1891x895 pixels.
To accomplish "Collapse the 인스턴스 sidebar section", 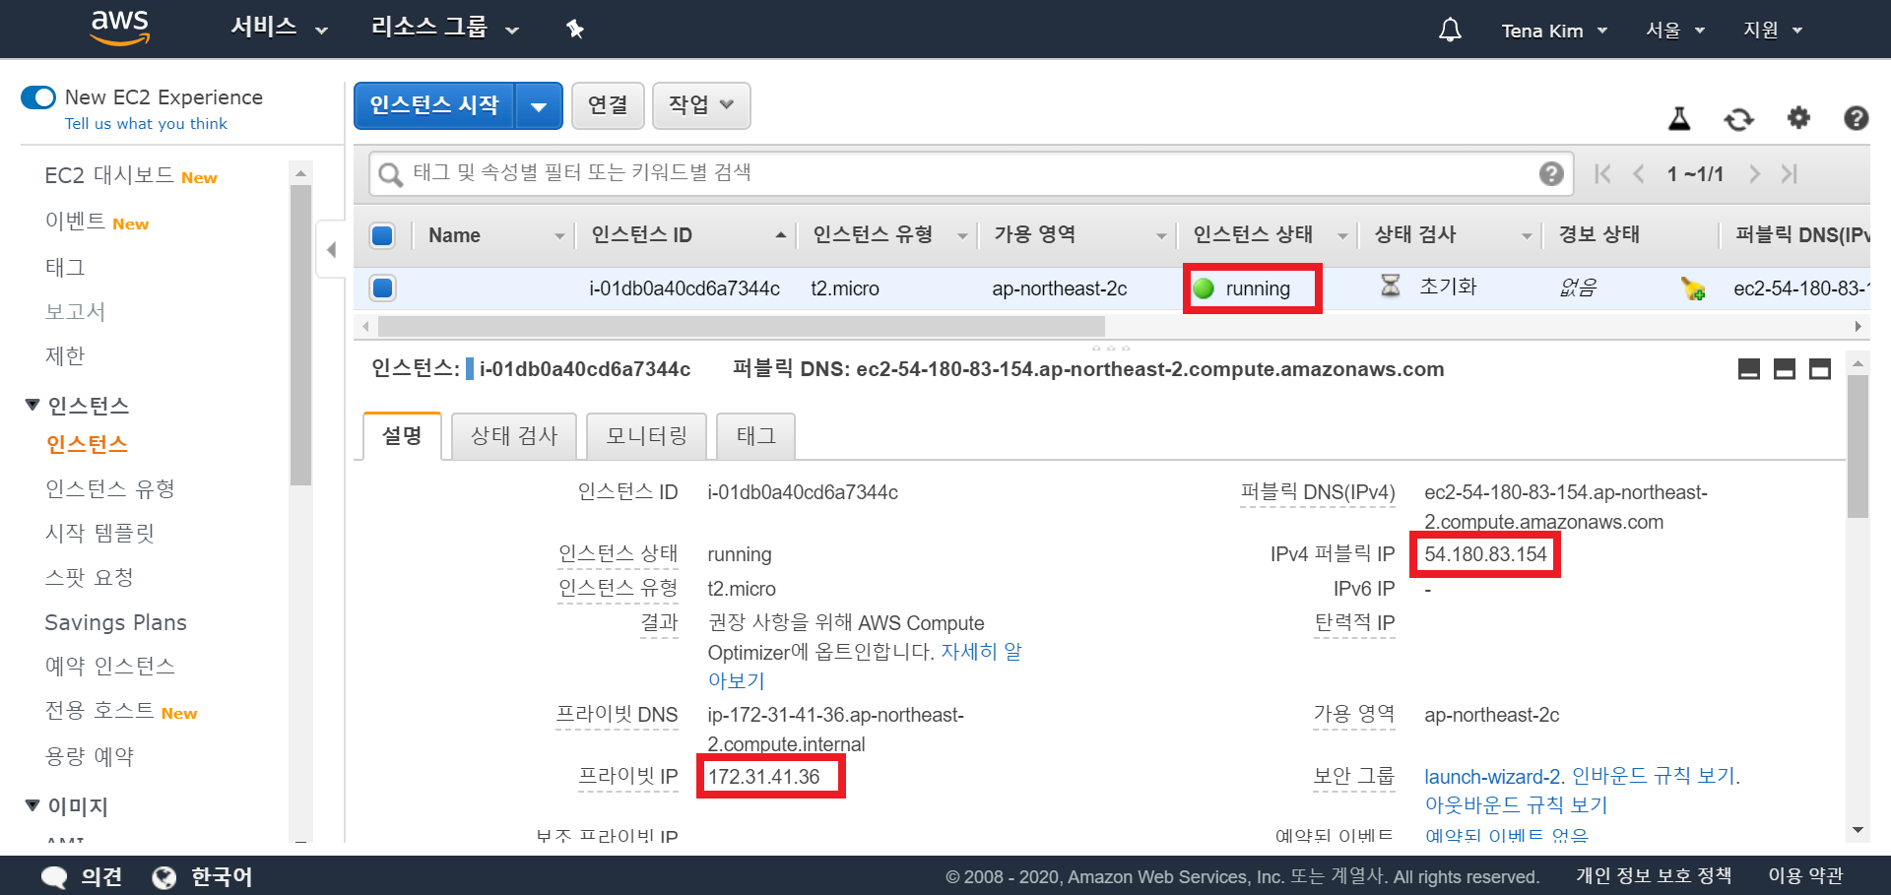I will [x=33, y=405].
